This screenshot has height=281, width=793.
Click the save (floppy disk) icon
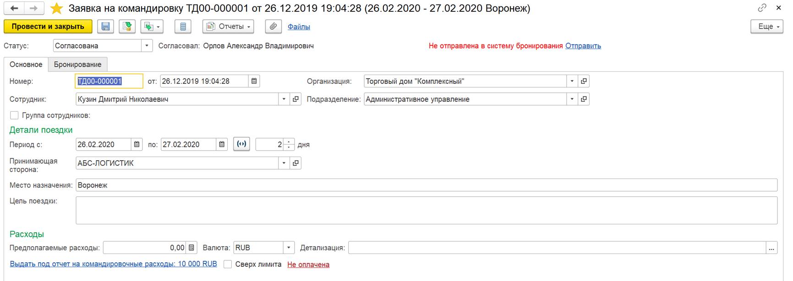105,27
